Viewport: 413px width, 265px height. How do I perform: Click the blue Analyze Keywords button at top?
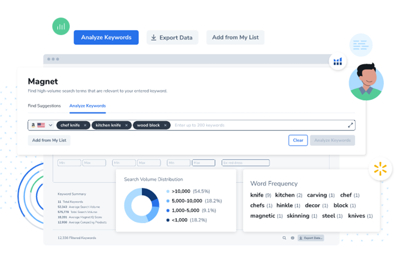click(106, 37)
